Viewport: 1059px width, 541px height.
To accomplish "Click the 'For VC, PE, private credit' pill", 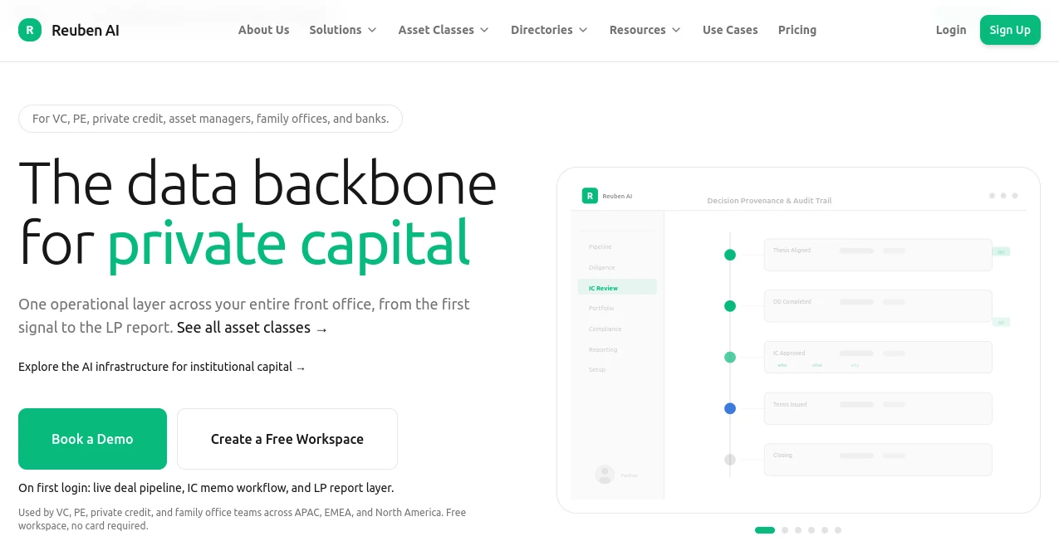I will 210,119.
